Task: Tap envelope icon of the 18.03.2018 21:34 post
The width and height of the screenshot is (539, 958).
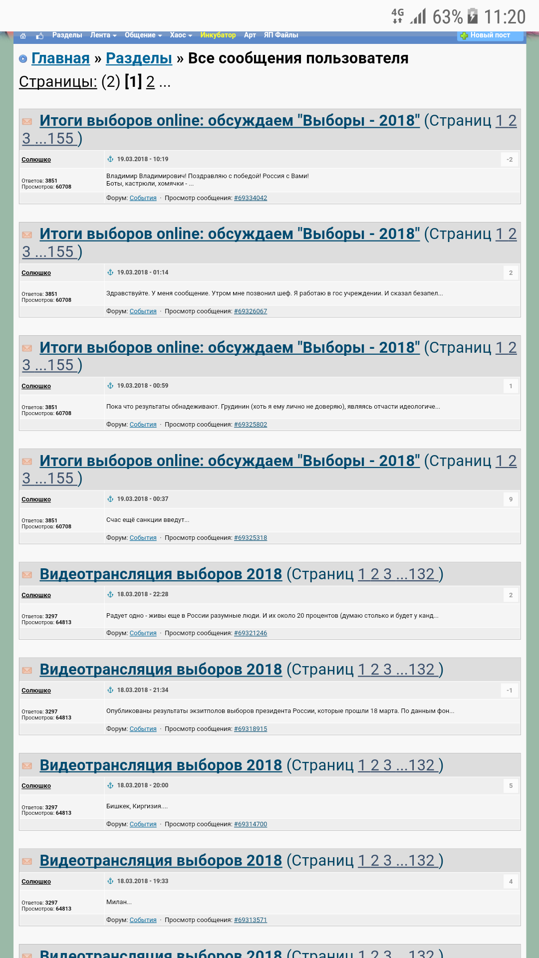Action: tap(27, 670)
